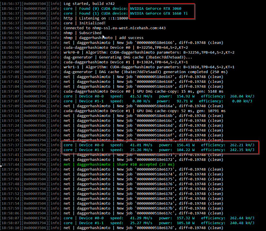Click power value '105.10 W'

[x=186, y=223]
